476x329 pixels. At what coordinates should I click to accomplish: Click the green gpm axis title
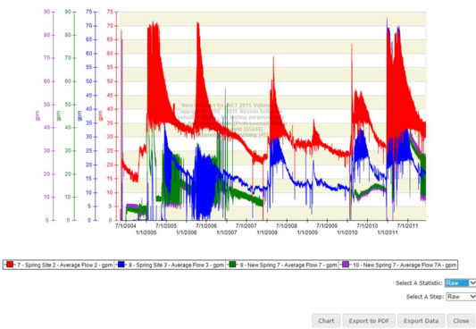point(59,116)
